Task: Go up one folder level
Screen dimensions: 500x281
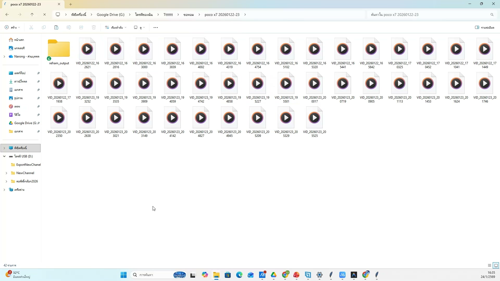Action: point(32,15)
